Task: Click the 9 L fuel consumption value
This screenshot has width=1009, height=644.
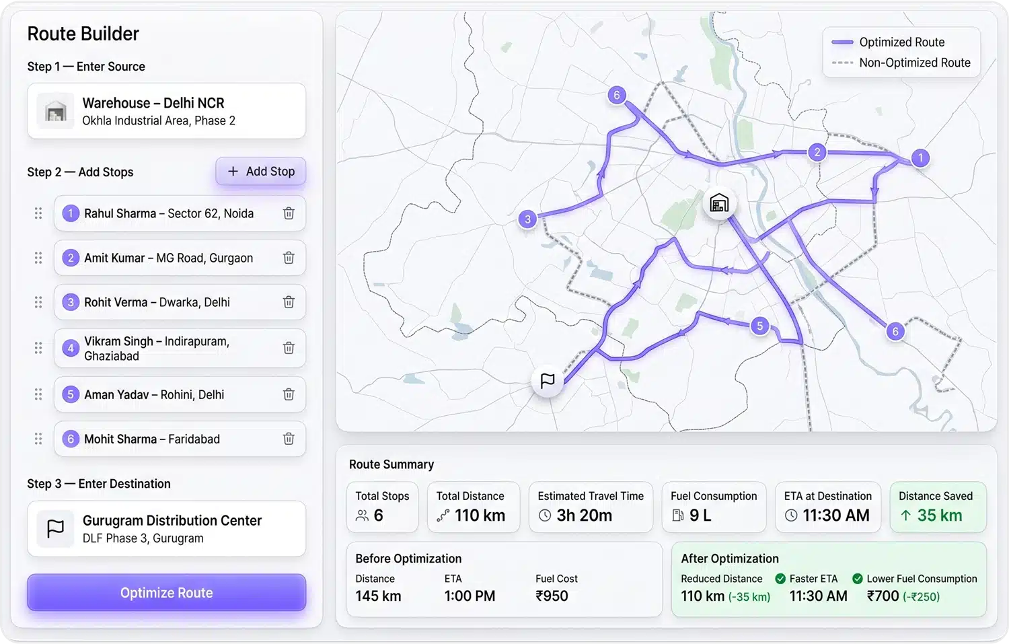Action: pyautogui.click(x=700, y=515)
